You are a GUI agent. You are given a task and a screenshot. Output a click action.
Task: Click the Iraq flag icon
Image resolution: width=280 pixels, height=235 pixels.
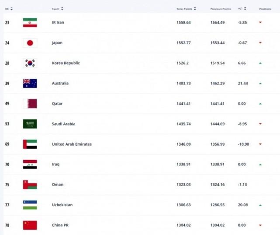click(30, 165)
